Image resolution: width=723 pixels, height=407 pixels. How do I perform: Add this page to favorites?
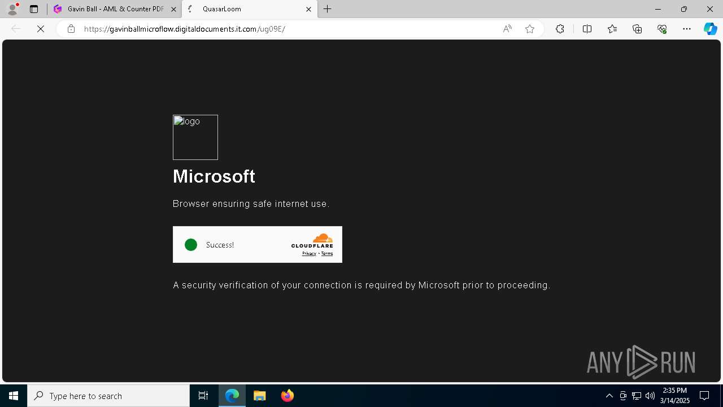click(x=530, y=29)
